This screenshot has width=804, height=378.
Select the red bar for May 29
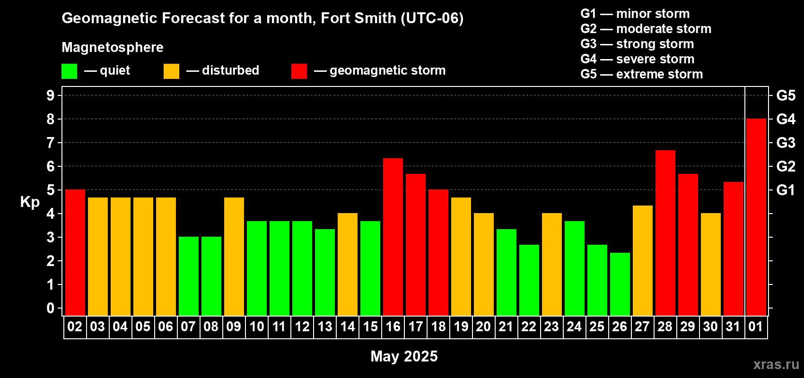point(688,245)
